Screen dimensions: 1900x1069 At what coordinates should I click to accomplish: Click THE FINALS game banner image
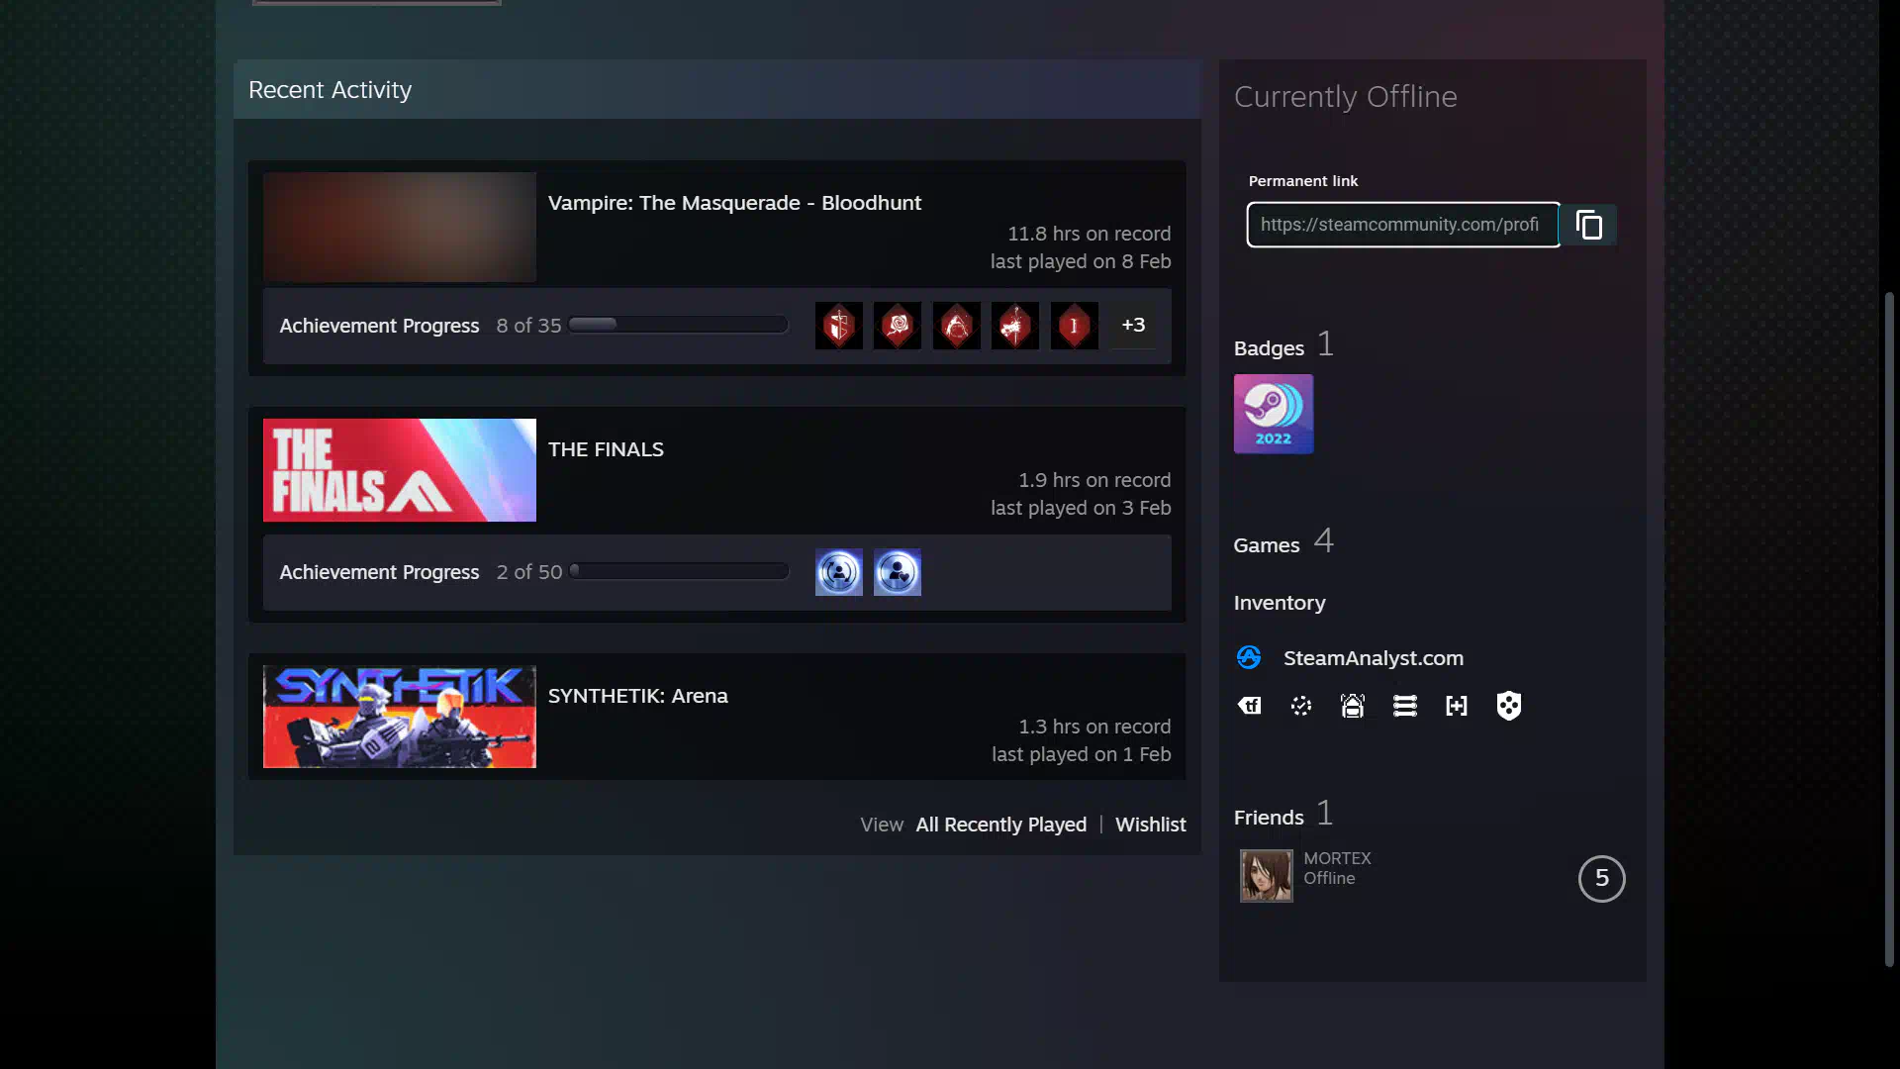coord(399,470)
